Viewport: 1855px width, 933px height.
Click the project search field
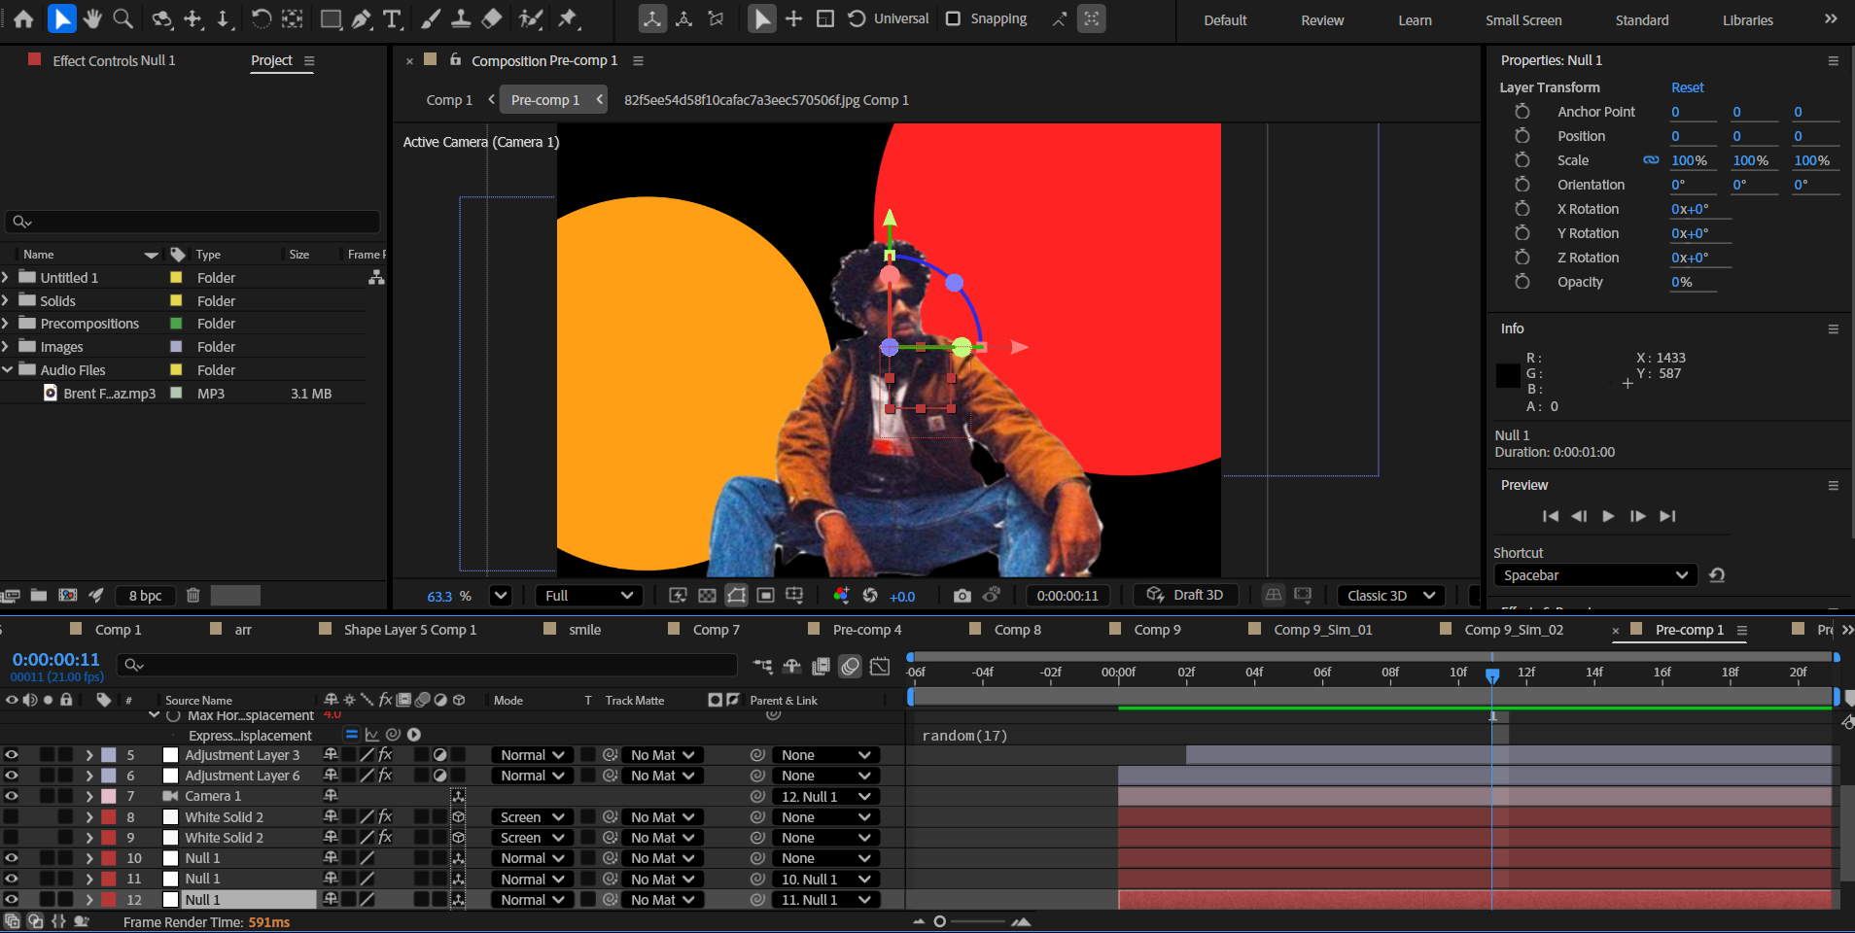[192, 222]
